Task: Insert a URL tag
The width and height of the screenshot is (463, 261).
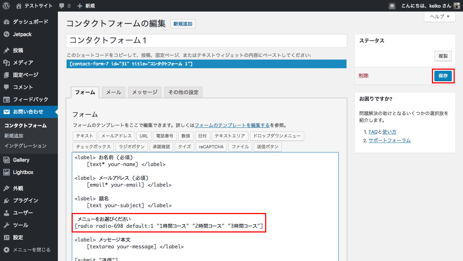Action: (144, 136)
